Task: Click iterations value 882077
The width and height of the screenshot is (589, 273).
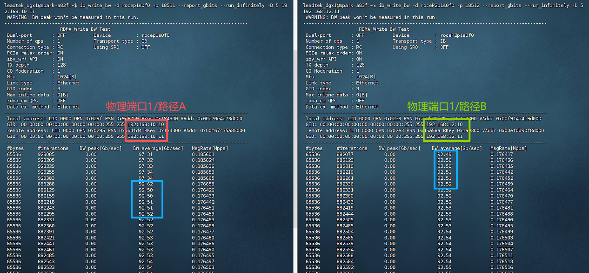Action: coord(345,154)
